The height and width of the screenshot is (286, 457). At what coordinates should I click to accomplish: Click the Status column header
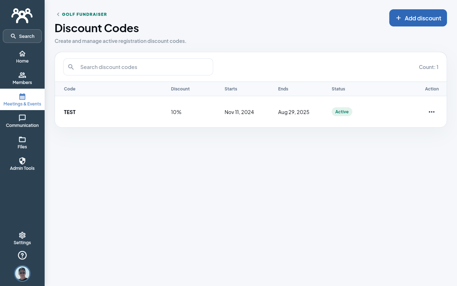pyautogui.click(x=338, y=89)
